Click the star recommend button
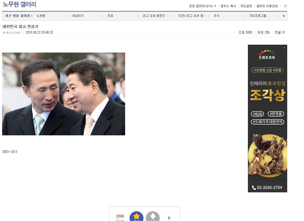This screenshot has width=304, height=221. click(x=136, y=216)
